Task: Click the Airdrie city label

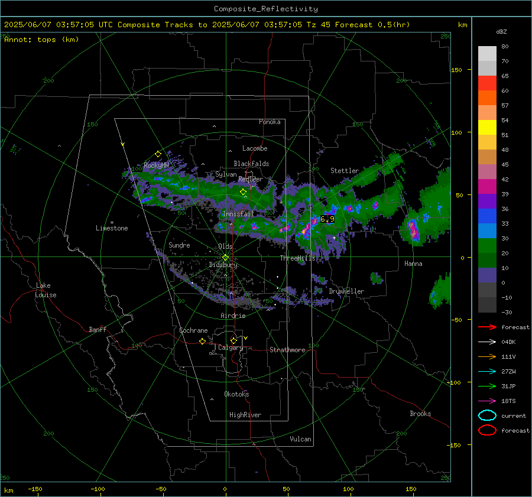Action: point(233,316)
